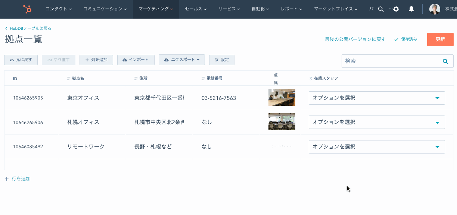Viewport: 457px width, 215px height.
Task: Click the user avatar picture
Action: pyautogui.click(x=435, y=9)
